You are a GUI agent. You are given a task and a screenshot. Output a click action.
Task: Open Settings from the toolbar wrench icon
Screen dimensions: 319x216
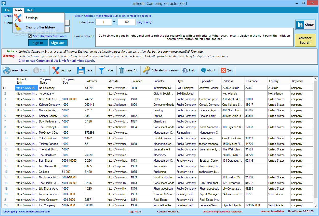[x=56, y=70]
